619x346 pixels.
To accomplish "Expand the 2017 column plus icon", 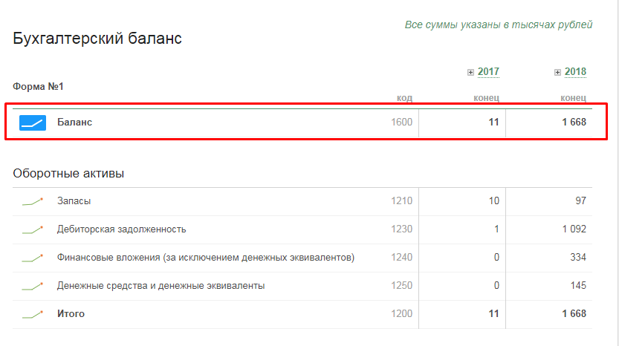I will [470, 72].
